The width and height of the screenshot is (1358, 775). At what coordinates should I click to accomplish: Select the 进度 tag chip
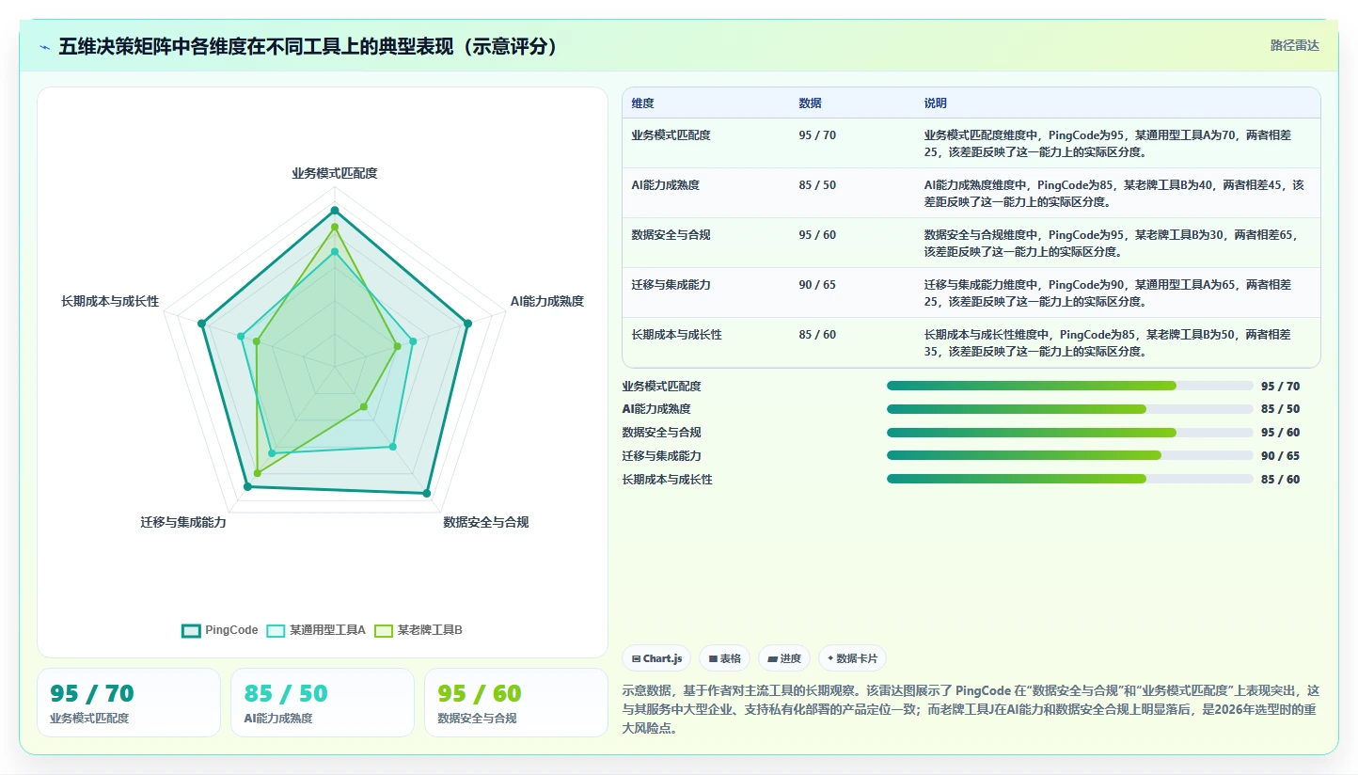click(x=784, y=658)
